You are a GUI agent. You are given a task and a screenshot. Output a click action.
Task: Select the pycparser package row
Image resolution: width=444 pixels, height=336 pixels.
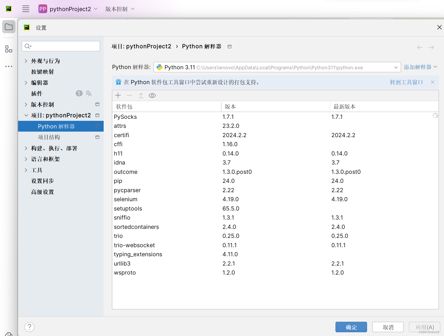click(x=275, y=190)
